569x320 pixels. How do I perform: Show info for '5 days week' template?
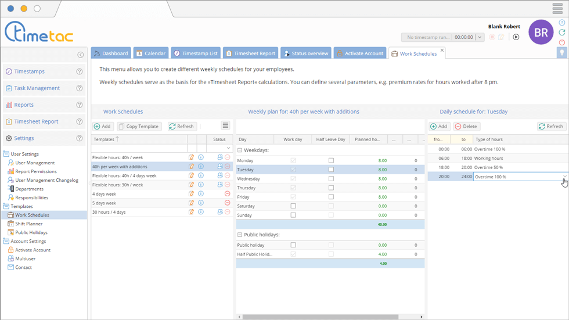pos(201,203)
